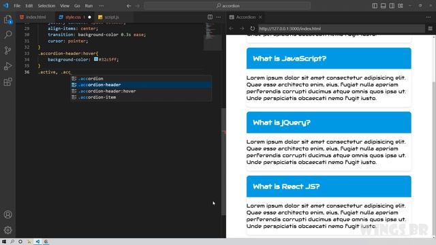This screenshot has width=436, height=245.
Task: Open the Explorer view in activity bar
Action: (7, 20)
